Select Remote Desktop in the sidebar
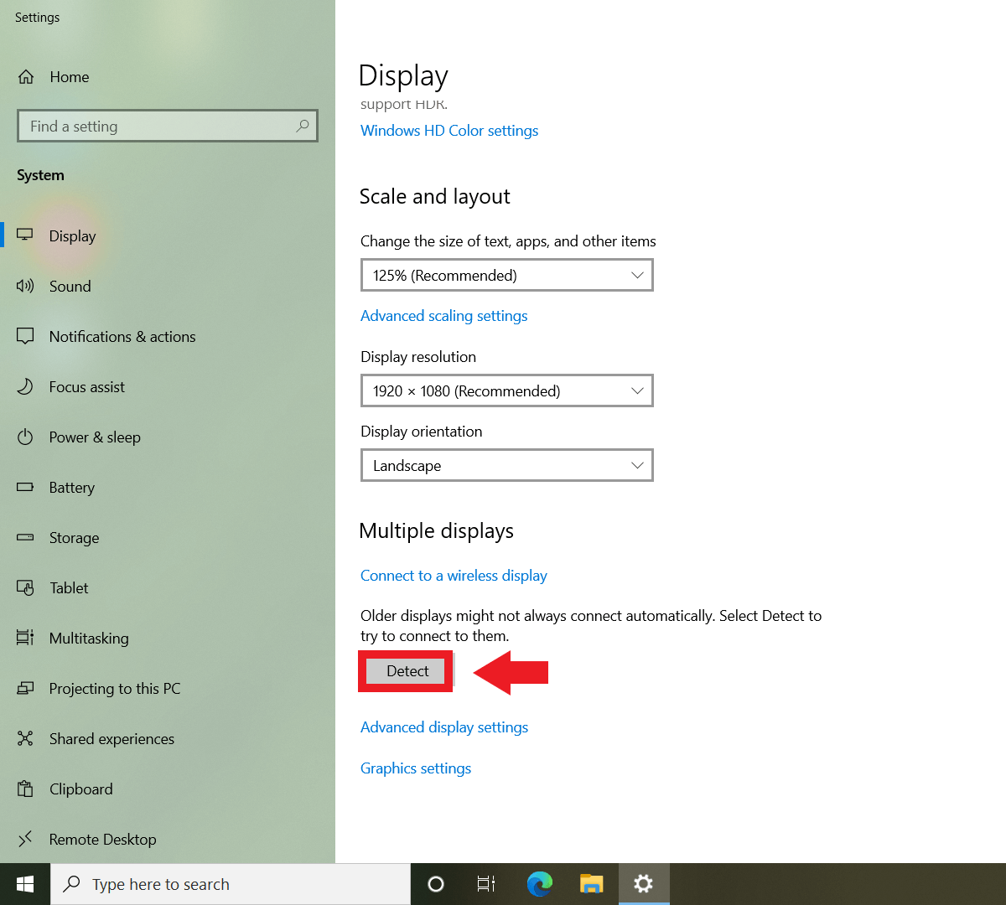The width and height of the screenshot is (1006, 905). (102, 839)
